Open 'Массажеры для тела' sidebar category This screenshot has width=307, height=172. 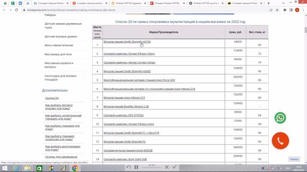(58, 54)
